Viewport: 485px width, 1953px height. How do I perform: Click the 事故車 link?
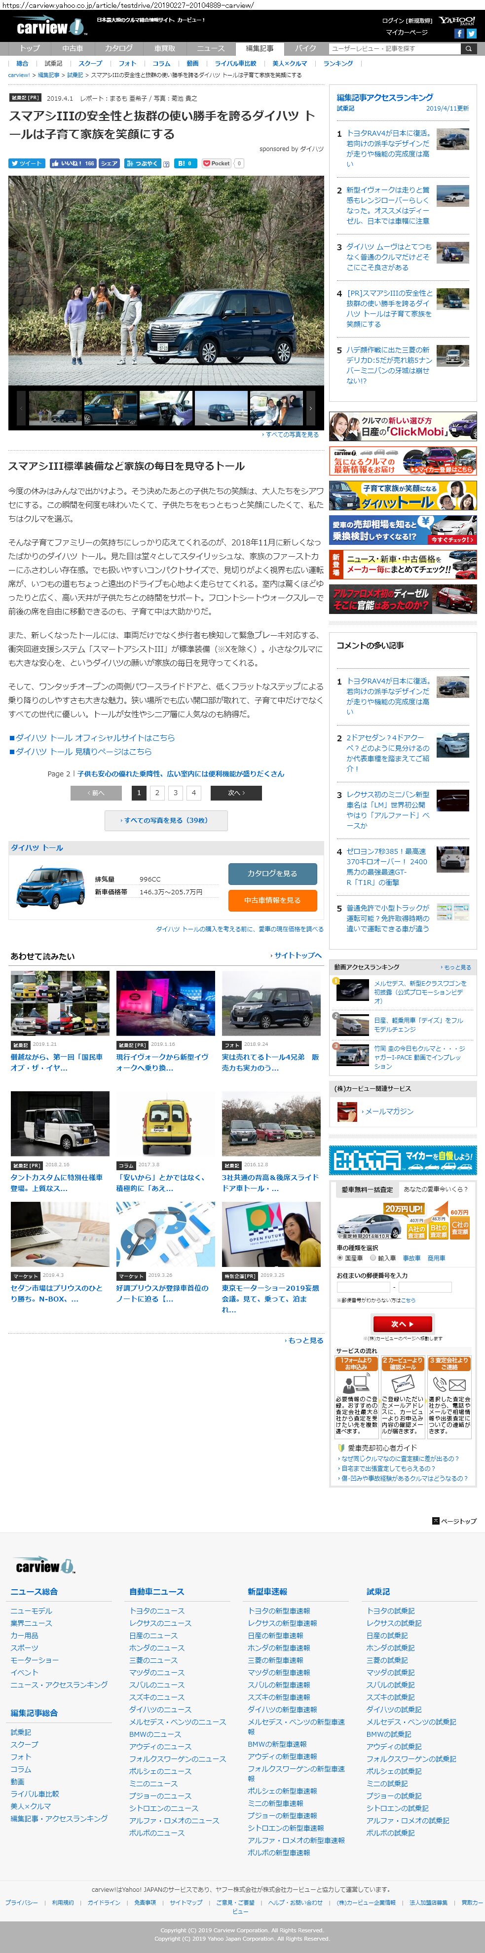click(411, 1258)
